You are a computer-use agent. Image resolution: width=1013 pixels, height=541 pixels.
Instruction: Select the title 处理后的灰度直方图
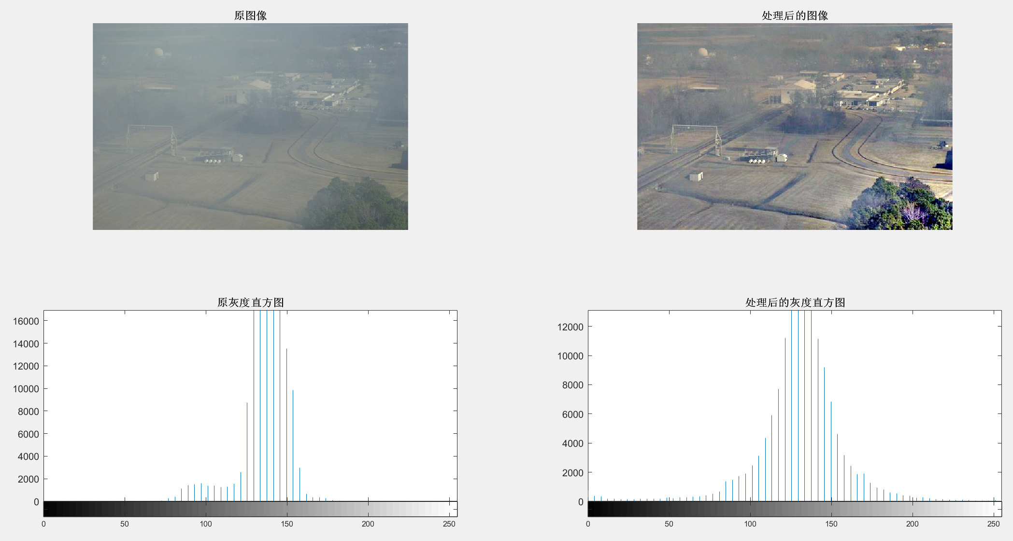795,302
